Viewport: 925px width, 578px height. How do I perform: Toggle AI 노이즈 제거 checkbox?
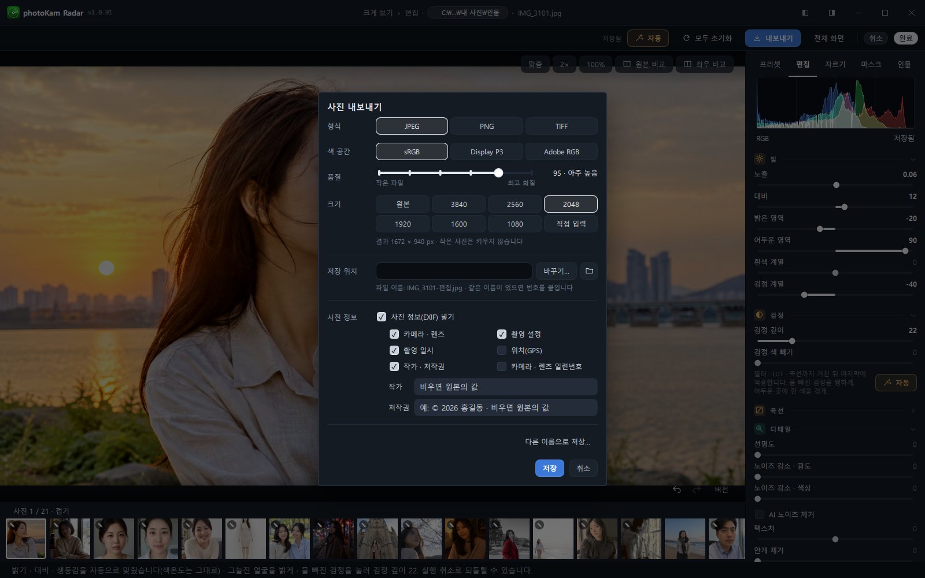coord(760,514)
